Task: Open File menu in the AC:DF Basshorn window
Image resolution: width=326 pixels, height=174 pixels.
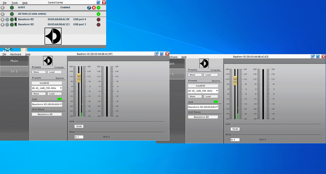Action: tap(5, 54)
